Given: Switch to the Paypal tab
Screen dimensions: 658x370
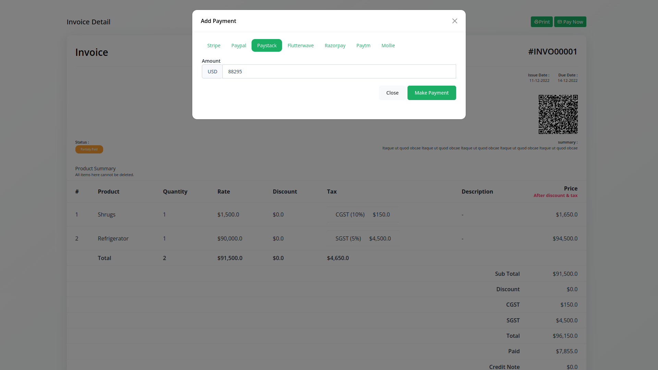Looking at the screenshot, I should click(239, 46).
